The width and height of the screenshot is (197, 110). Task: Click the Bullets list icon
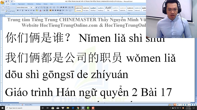pyautogui.click(x=50, y=8)
